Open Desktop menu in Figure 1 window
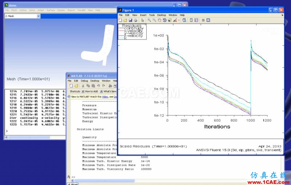291x185 pixels. [x=162, y=15]
